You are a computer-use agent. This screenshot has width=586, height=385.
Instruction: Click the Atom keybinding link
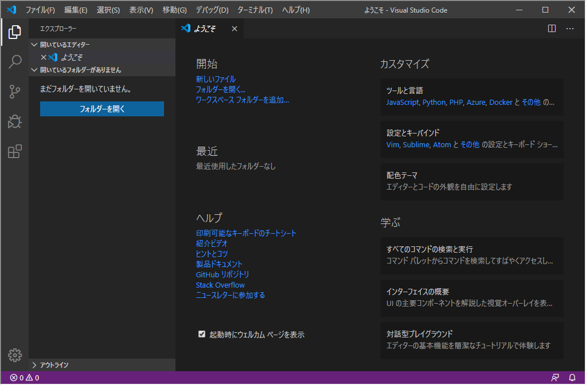(442, 145)
